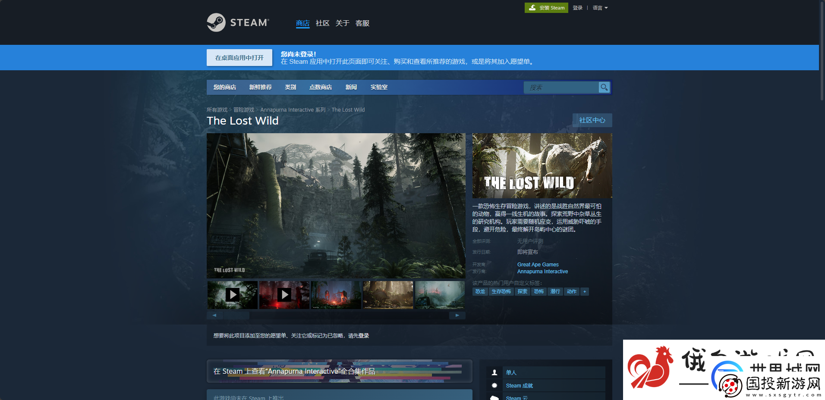Click The Lost Wild capsule image
The height and width of the screenshot is (400, 825).
pyautogui.click(x=542, y=166)
